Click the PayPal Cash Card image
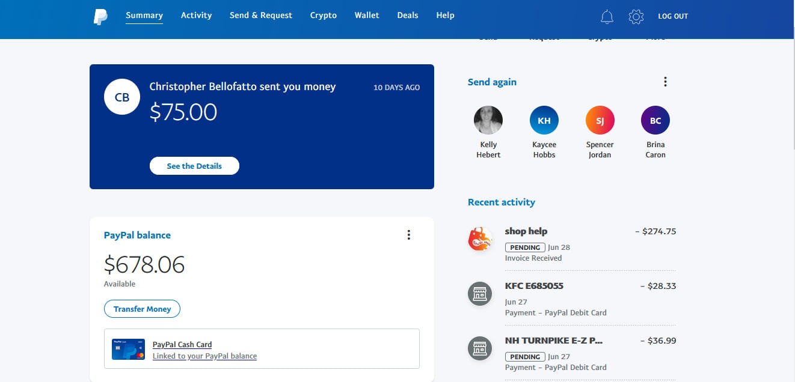 click(128, 349)
